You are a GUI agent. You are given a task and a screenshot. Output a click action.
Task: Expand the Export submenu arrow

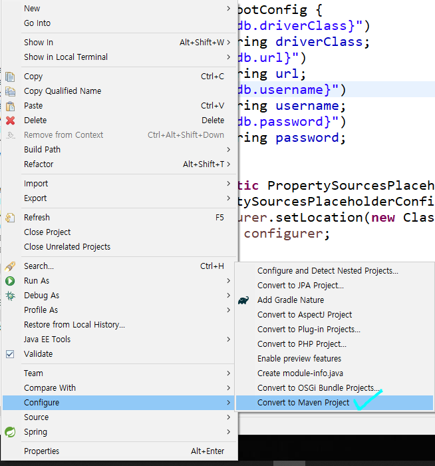228,198
